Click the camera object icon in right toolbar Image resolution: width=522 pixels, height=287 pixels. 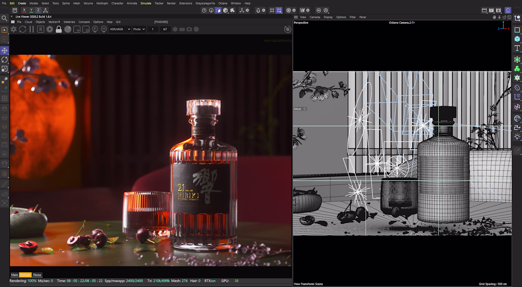point(517,128)
